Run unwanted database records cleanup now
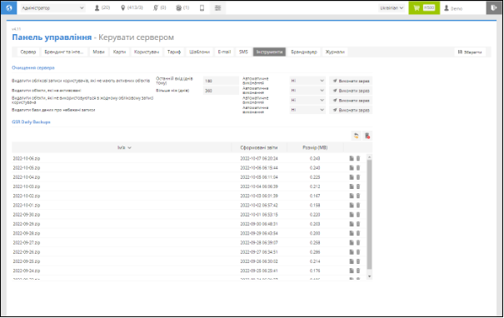The width and height of the screenshot is (504, 318). (351, 110)
